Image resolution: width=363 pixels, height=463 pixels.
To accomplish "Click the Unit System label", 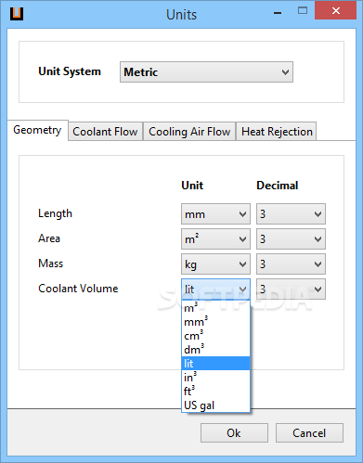I will 70,71.
